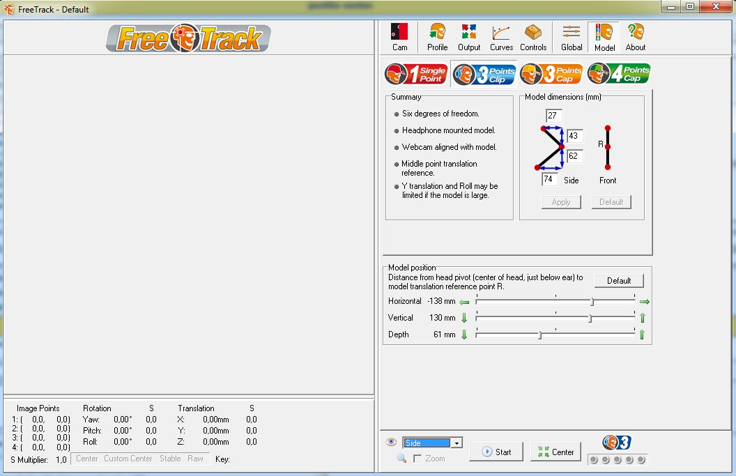
Task: Click the "Middle point translation reference." line
Action: click(x=439, y=168)
